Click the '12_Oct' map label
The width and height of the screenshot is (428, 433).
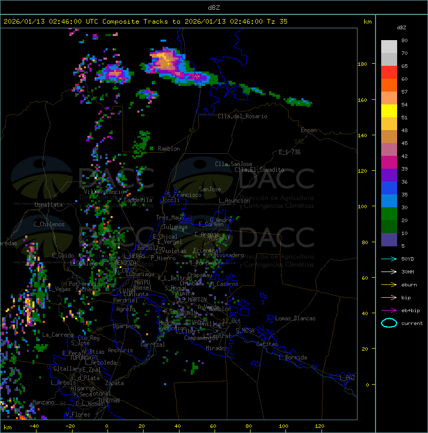(x=231, y=321)
